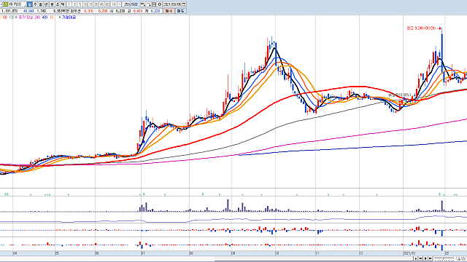Edit the 259 candle count field
Image resolution: width=467 pixels, height=262 pixels.
(126, 4)
